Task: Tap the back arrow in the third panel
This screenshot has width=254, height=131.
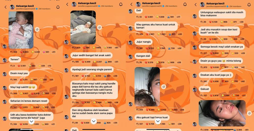Action: click(131, 4)
